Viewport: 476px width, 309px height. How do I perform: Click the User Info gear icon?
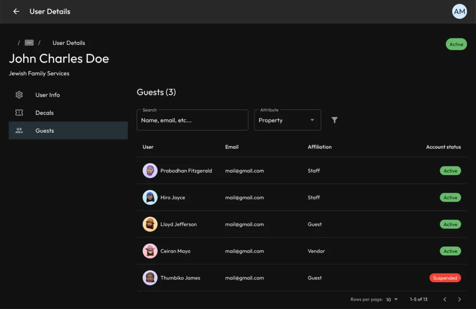tap(19, 95)
